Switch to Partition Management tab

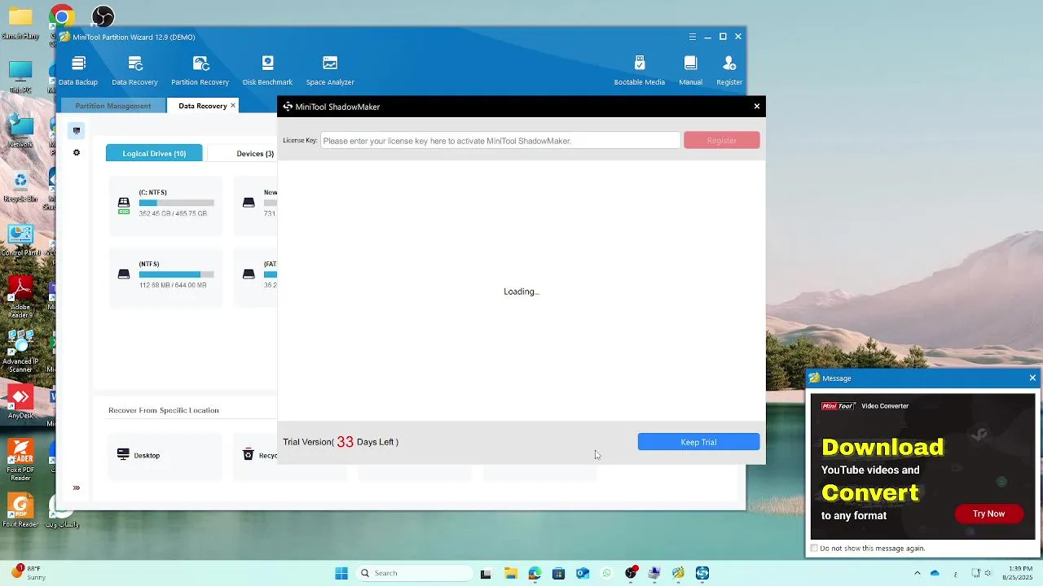point(112,106)
